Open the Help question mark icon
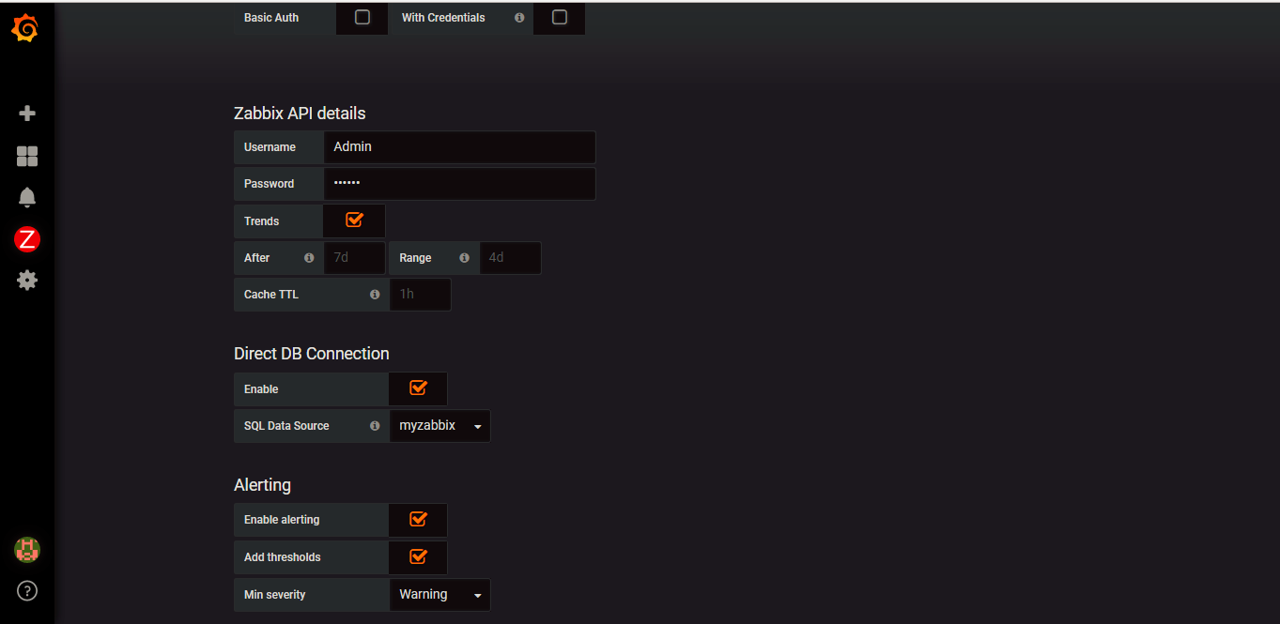Viewport: 1280px width, 624px height. (27, 591)
